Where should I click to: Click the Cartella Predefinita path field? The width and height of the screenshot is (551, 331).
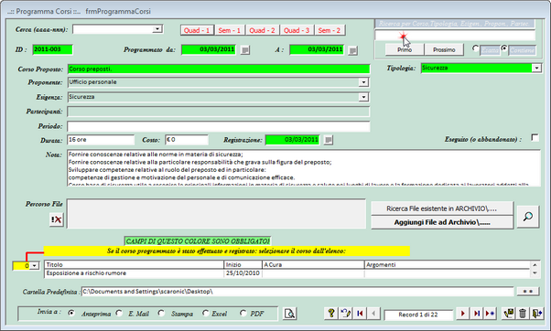click(297, 292)
